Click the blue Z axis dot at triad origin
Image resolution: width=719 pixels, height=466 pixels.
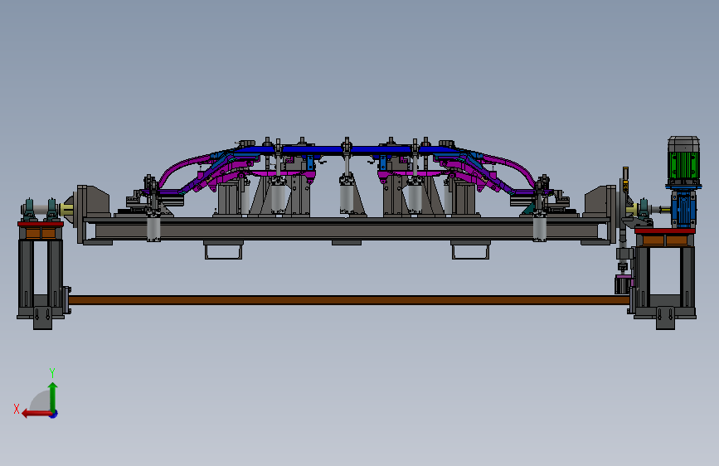pos(54,414)
